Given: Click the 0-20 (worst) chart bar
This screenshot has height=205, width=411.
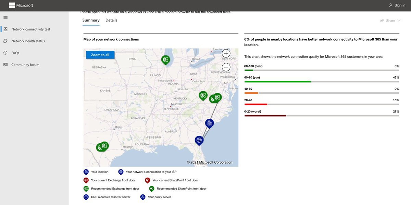Looking at the screenshot, I should click(x=265, y=115).
